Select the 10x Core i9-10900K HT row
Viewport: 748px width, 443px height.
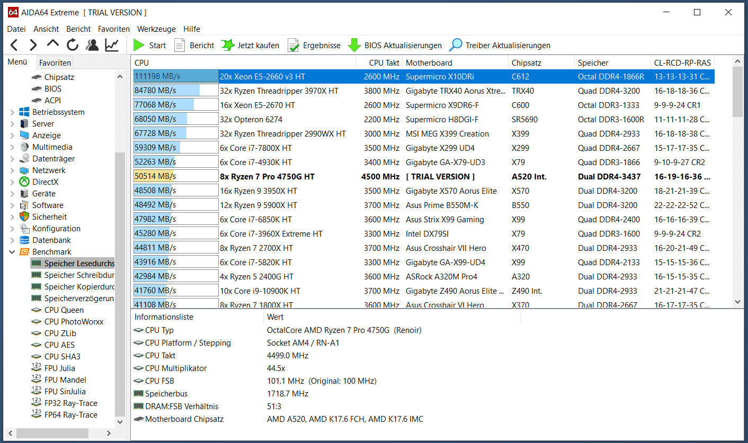pos(423,291)
